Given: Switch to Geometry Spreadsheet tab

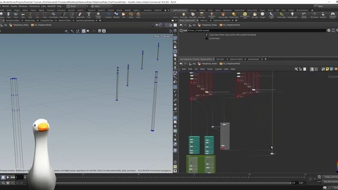Looking at the screenshot, I should 85,21.
